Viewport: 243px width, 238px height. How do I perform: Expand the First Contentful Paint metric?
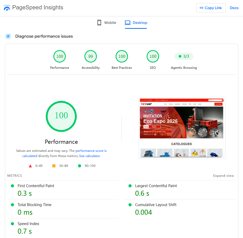pyautogui.click(x=63, y=190)
